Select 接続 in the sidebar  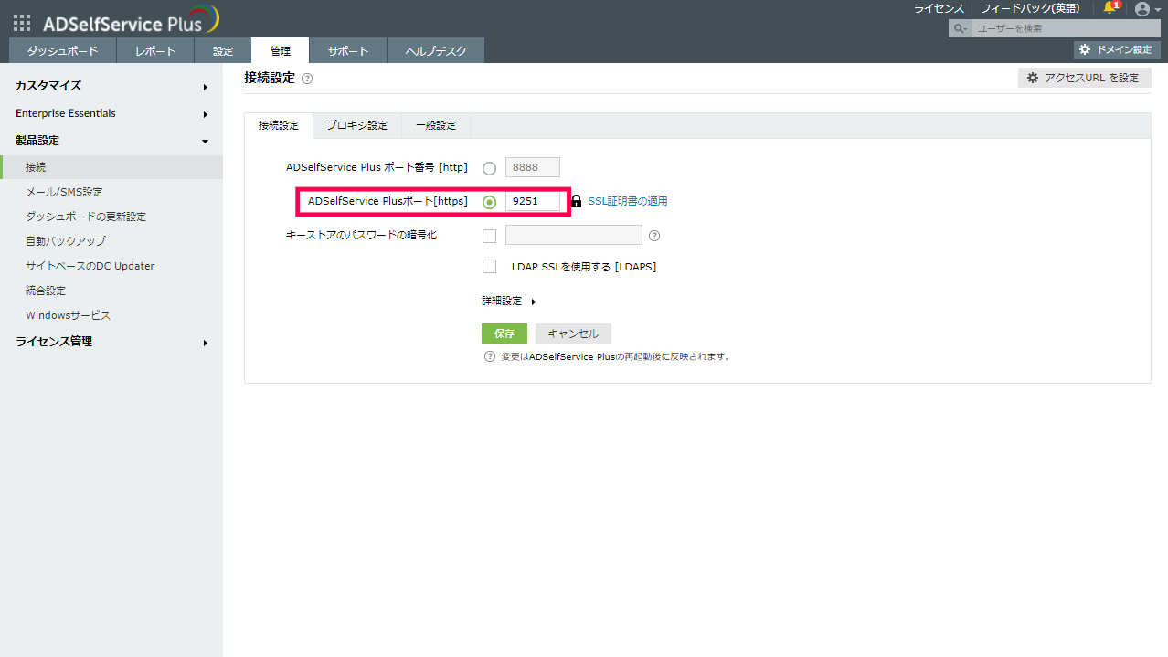tap(111, 167)
